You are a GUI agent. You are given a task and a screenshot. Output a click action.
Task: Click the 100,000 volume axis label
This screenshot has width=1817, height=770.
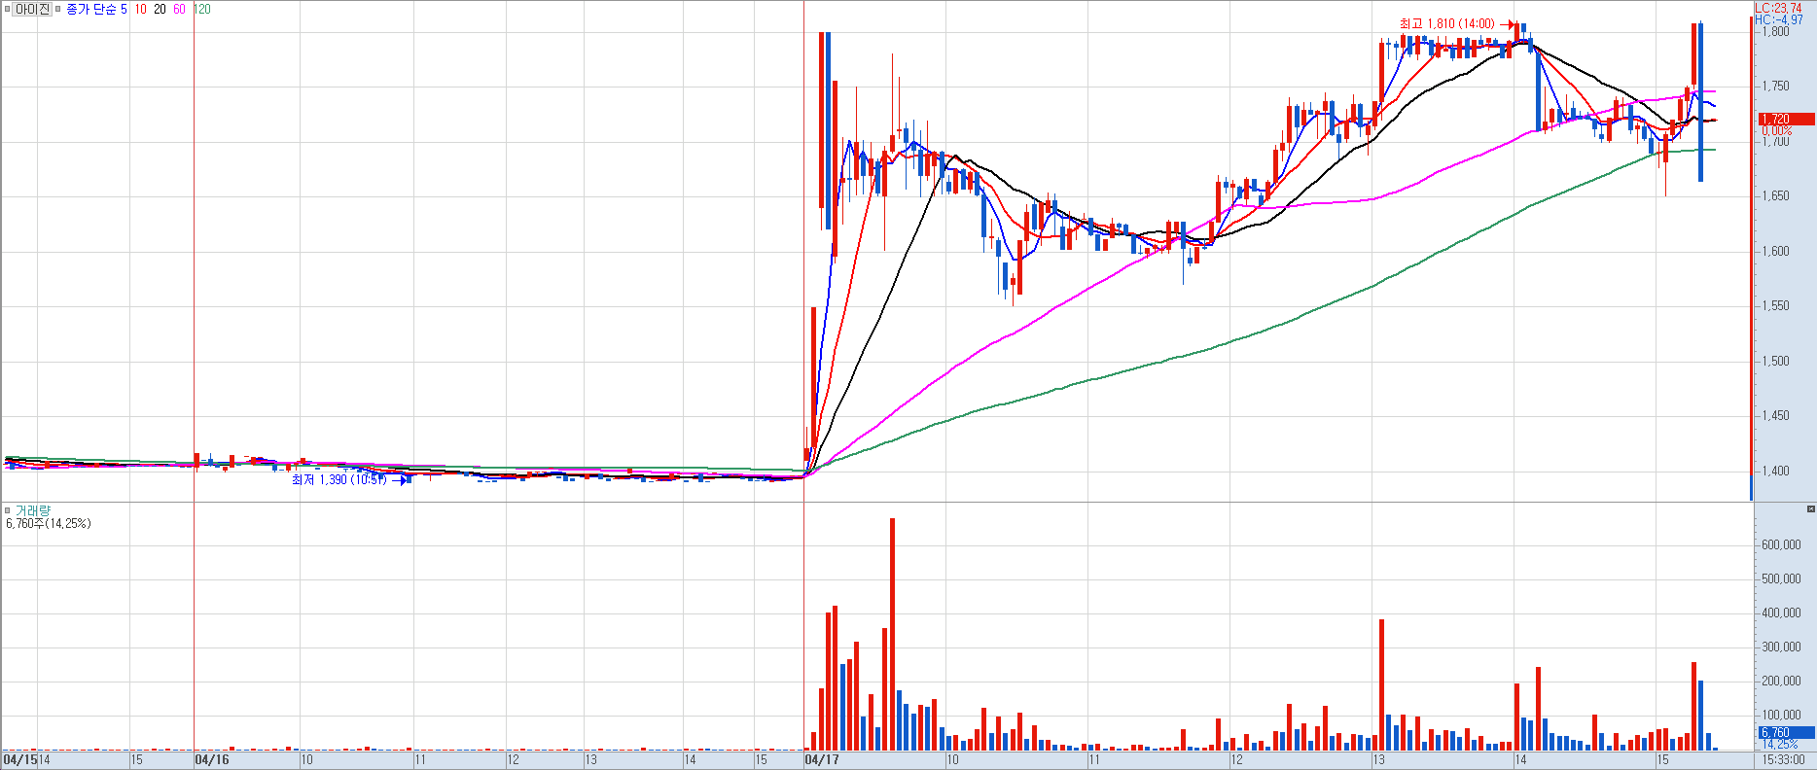click(x=1781, y=715)
